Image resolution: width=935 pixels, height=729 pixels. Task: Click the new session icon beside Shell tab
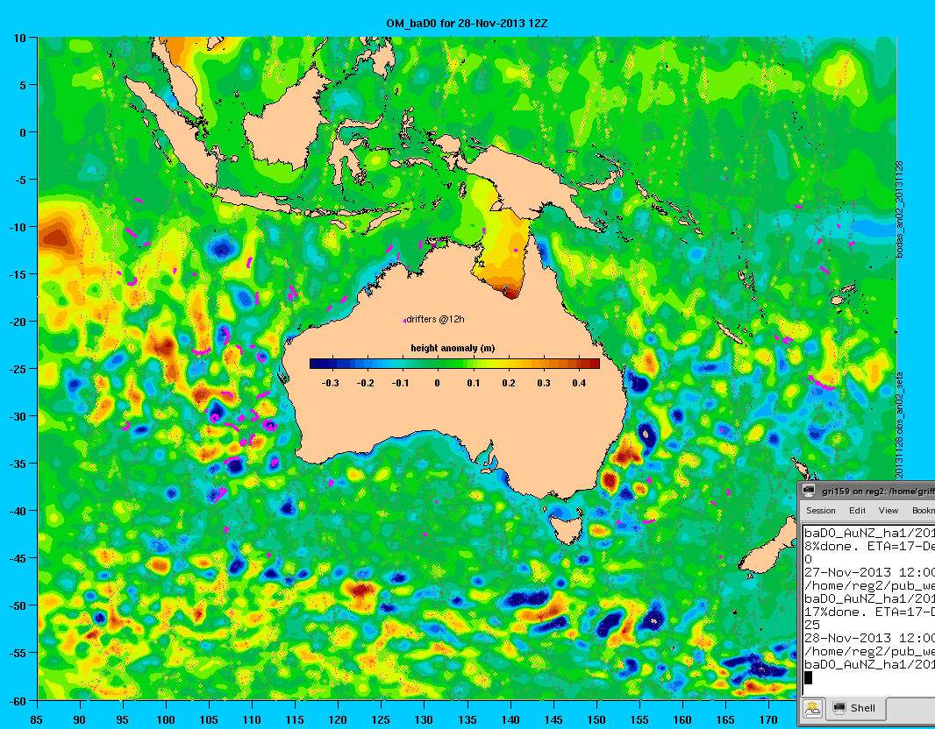(812, 708)
